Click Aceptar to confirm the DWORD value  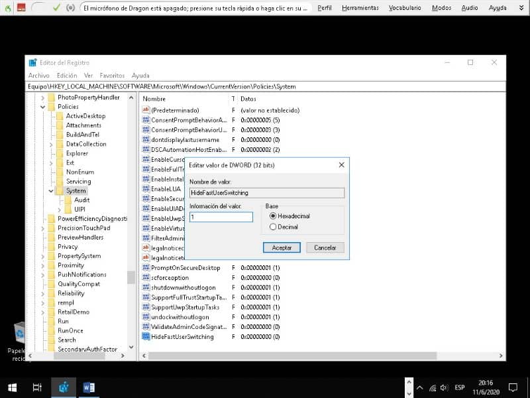(x=282, y=247)
